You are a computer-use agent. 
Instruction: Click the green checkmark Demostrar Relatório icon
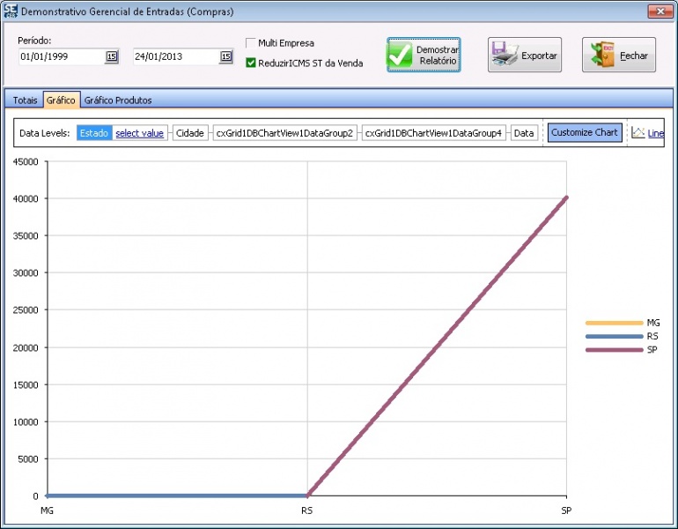click(x=401, y=55)
